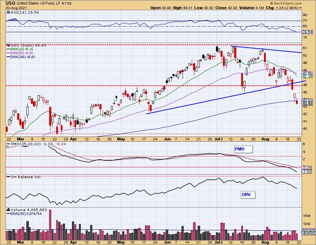Click the 'Aug' label under the volume panel

(x=265, y=242)
